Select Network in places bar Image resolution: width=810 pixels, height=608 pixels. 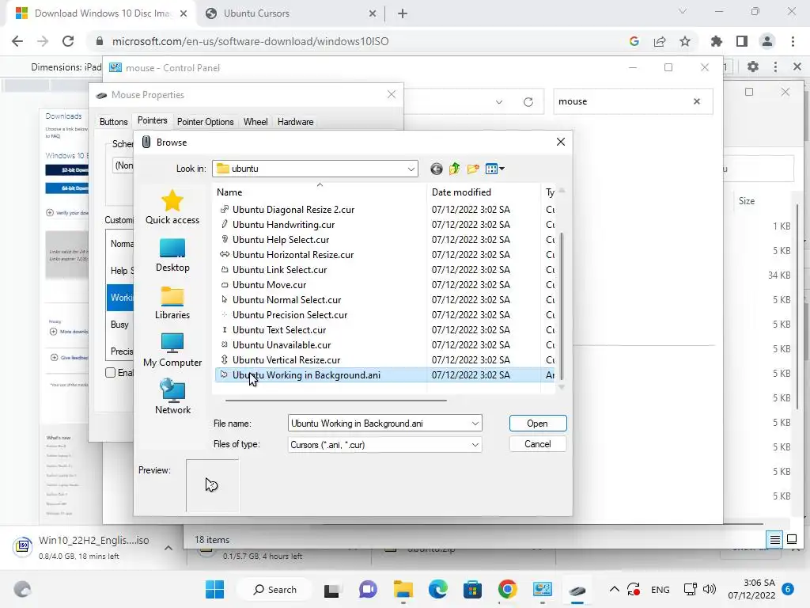point(172,397)
